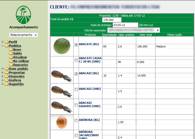Click the Re-utilizar folder icon
This screenshot has width=195, height=139.
point(11,61)
